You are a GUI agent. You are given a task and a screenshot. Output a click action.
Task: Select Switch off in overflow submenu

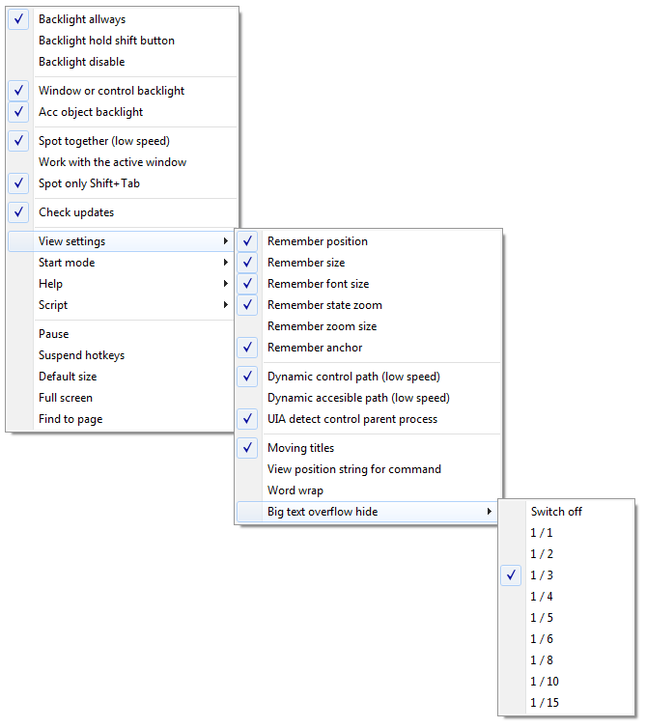coord(567,512)
